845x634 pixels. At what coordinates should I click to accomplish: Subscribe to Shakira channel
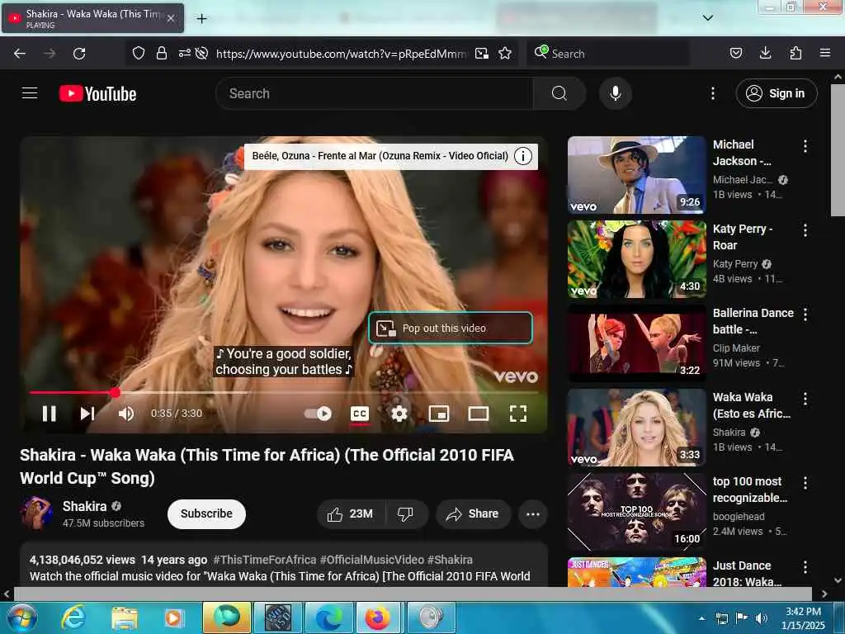(206, 513)
